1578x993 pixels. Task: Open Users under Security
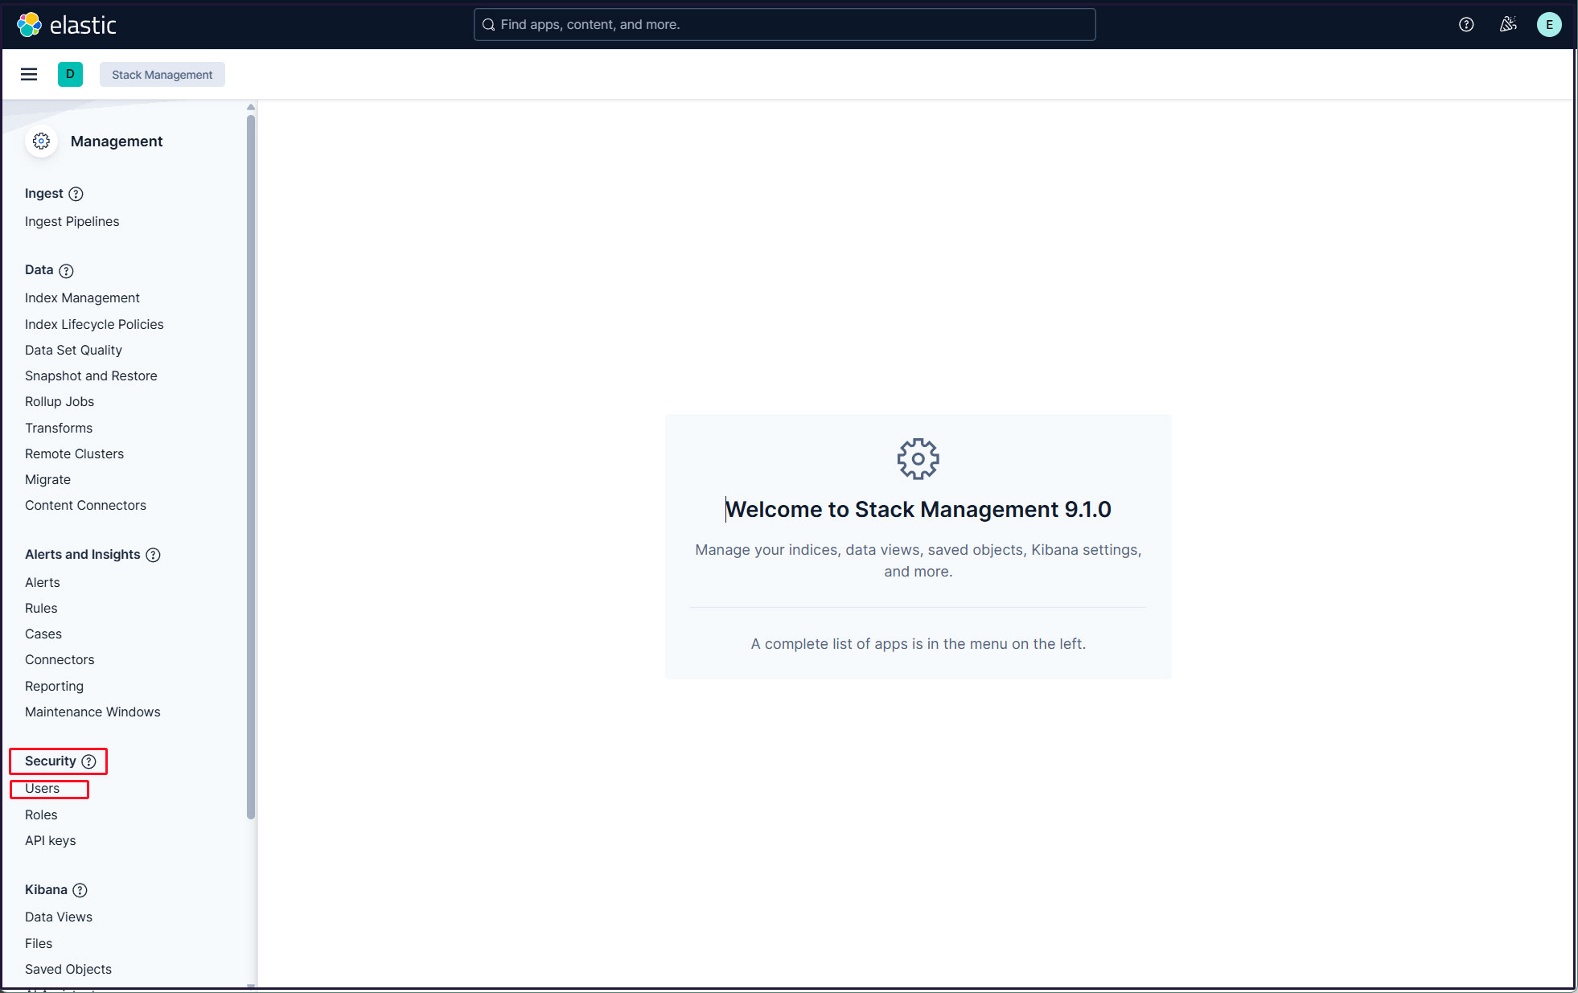(x=42, y=789)
